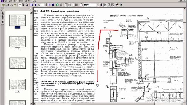Go to the last page
Image resolution: width=187 pixels, height=105 pixels.
(x=53, y=5)
